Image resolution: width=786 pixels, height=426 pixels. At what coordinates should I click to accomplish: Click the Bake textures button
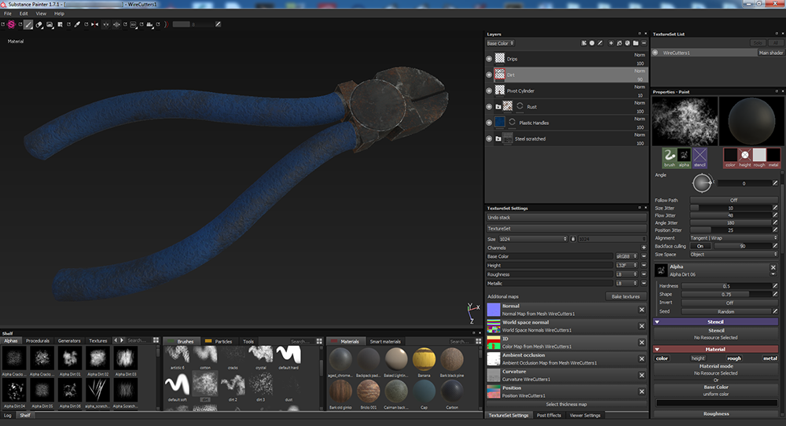point(626,296)
